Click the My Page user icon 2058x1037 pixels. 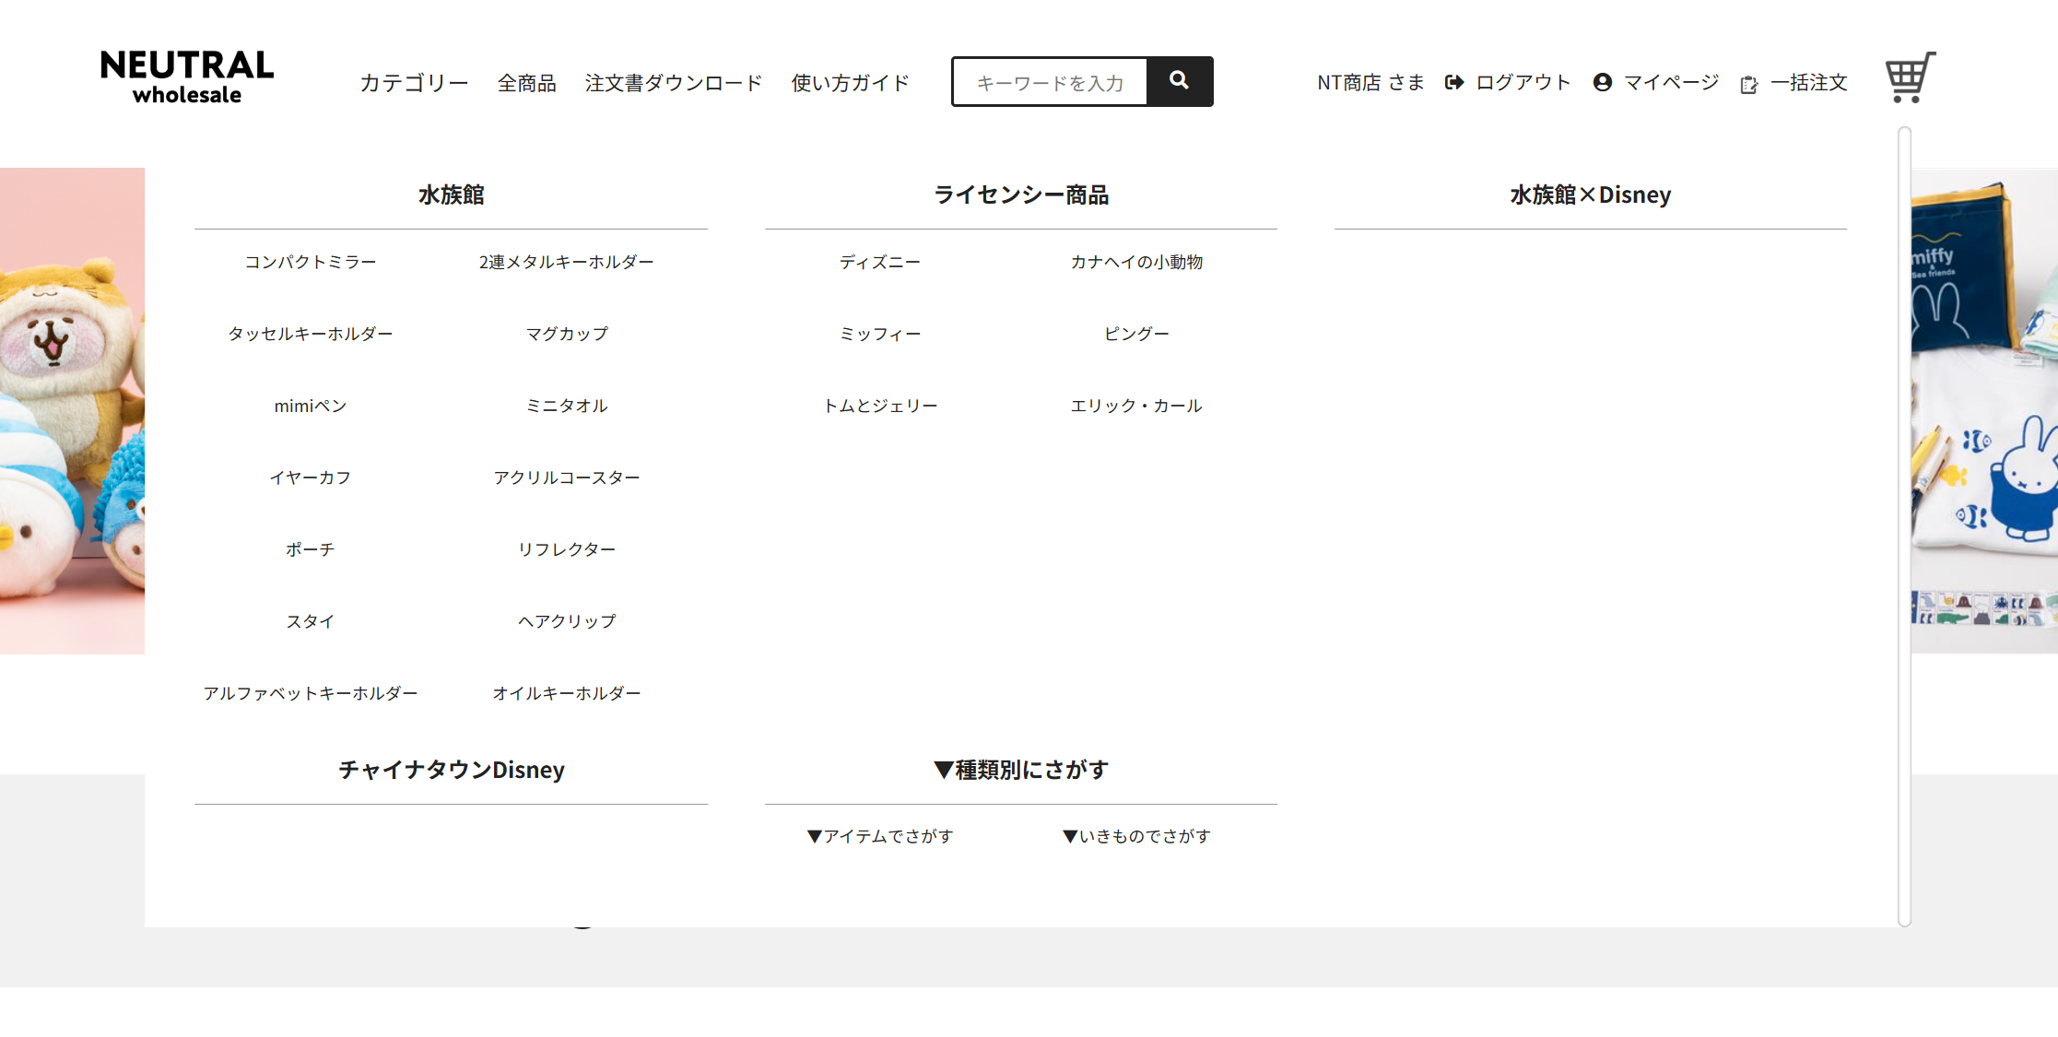coord(1603,83)
